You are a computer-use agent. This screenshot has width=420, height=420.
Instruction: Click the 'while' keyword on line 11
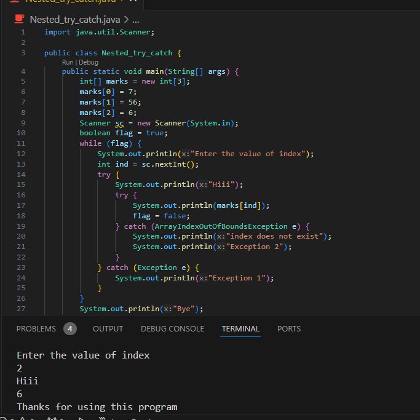[x=90, y=143]
